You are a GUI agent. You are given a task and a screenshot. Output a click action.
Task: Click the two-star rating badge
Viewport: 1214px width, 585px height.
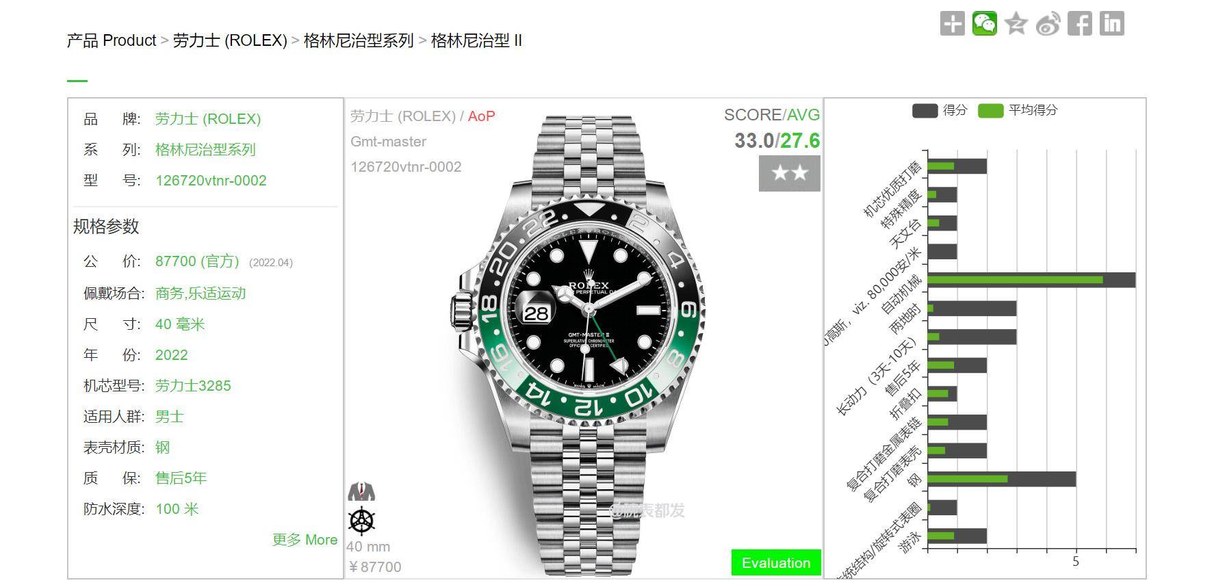point(789,174)
